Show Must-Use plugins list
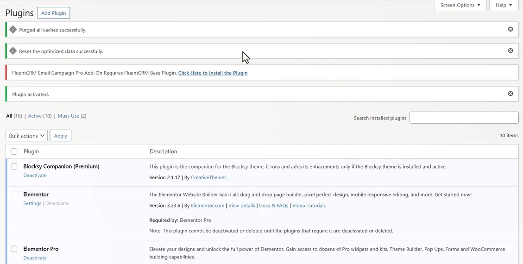The width and height of the screenshot is (523, 264). pos(69,116)
